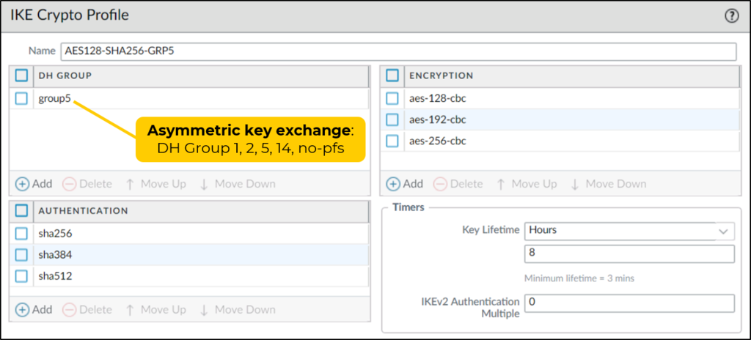Check the sha384 checkbox
This screenshot has width=751, height=340.
[x=21, y=255]
